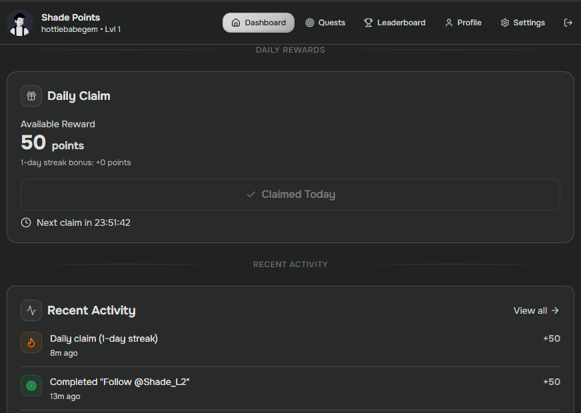Screen dimensions: 581x413
Task: Click the '8m ago' timestamp
Action: pos(64,353)
